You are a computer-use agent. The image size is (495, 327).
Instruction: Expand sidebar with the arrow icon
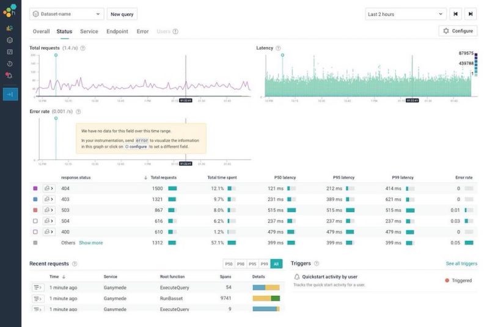tap(10, 94)
